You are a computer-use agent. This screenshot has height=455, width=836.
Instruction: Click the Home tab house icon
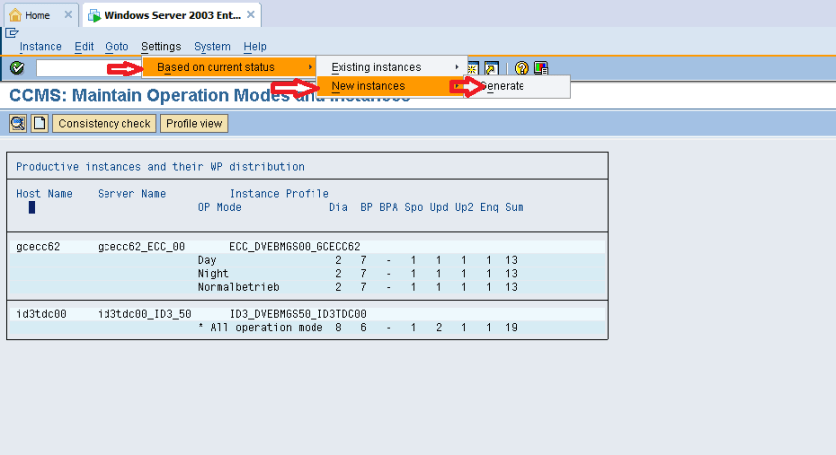click(x=16, y=15)
